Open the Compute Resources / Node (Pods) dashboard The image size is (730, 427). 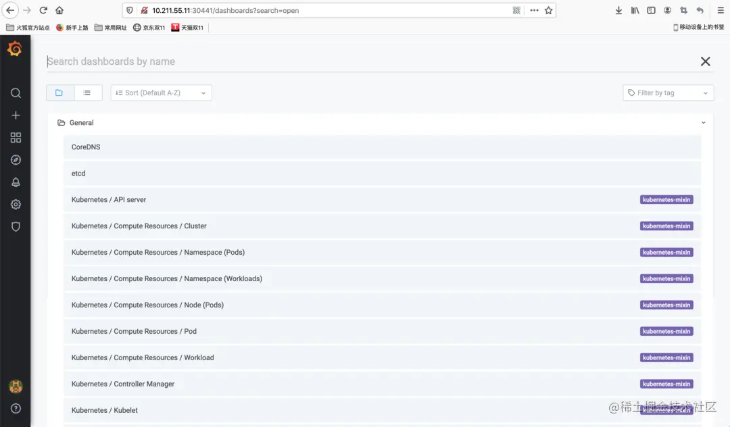382,305
